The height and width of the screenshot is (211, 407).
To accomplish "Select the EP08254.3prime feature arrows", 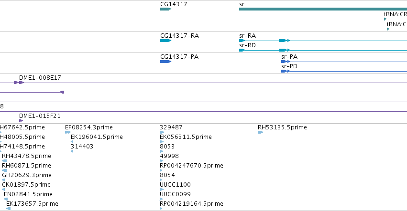I will pos(68,132).
